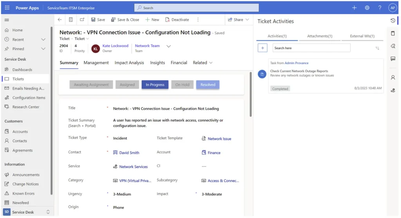Switch area with Service Desk selector

point(26,212)
